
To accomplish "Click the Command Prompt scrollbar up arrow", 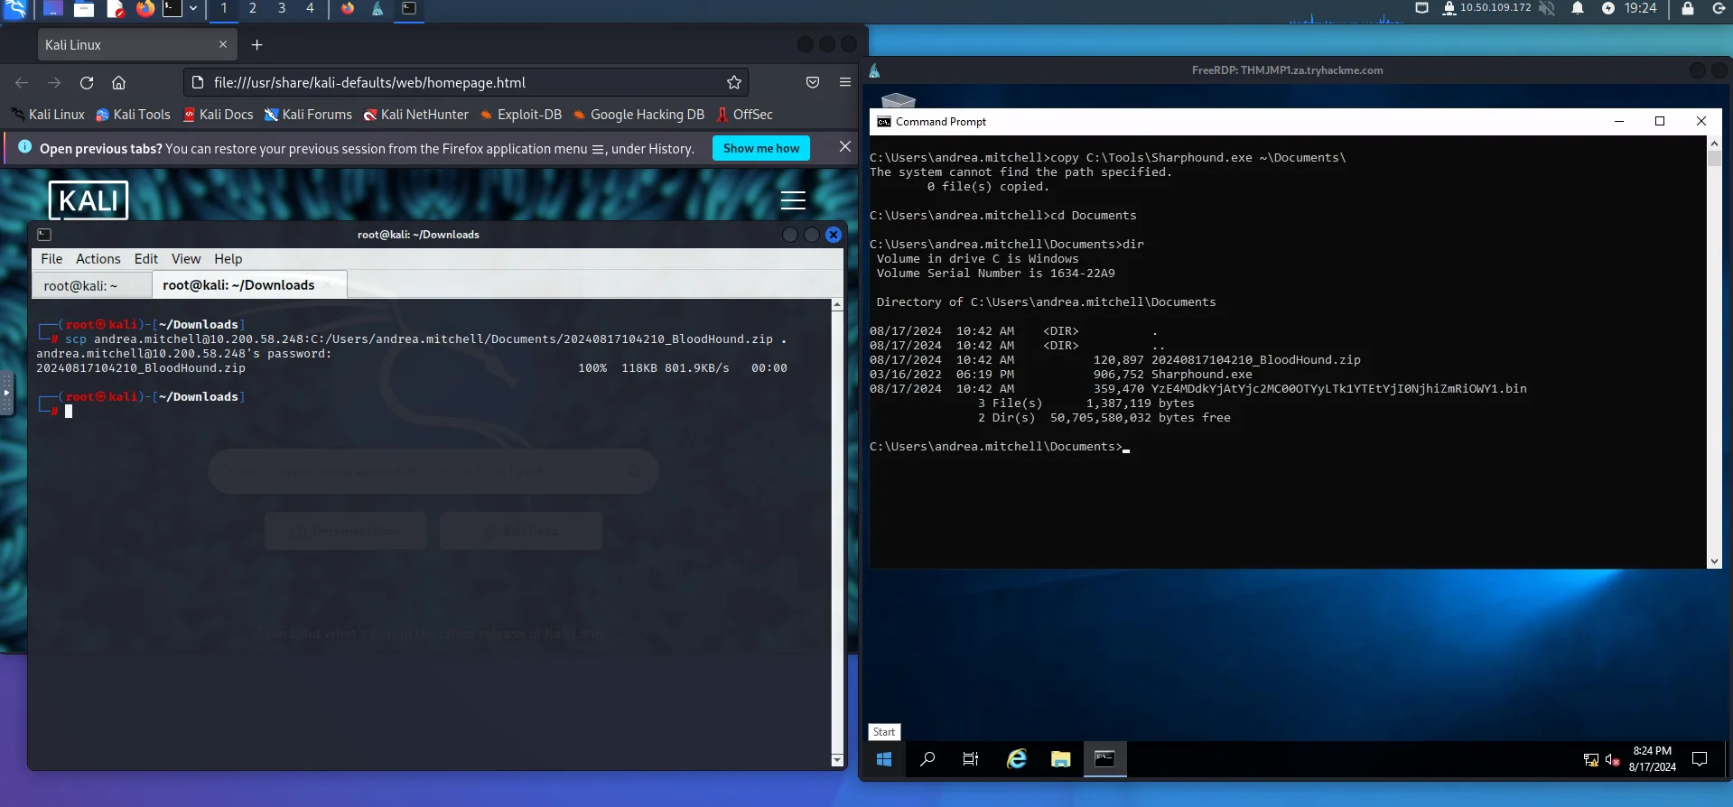I will [x=1714, y=143].
